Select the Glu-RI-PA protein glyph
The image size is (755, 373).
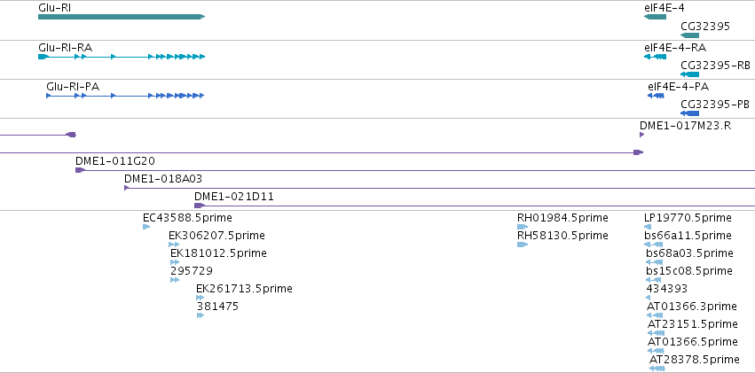[125, 96]
